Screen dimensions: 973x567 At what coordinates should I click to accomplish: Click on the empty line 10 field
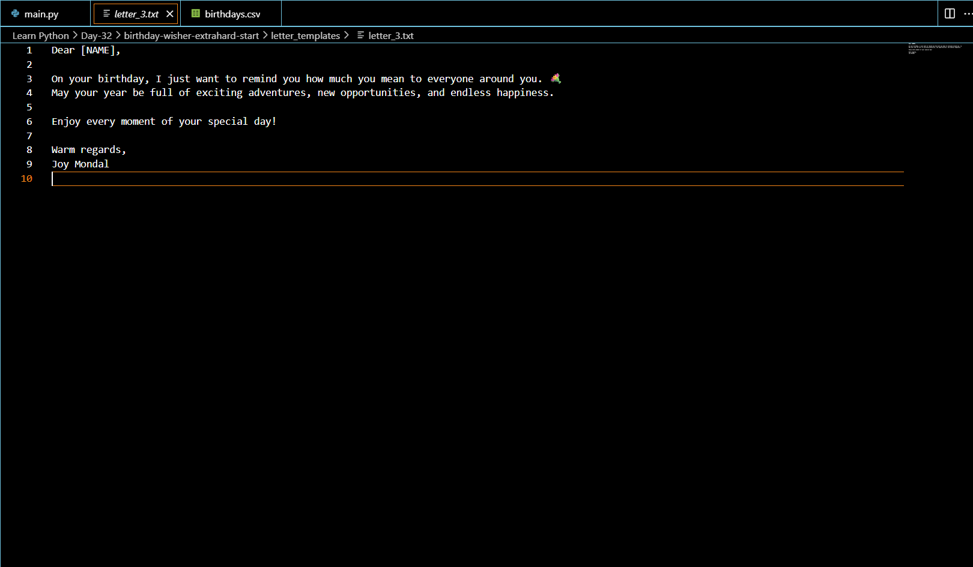[477, 179]
